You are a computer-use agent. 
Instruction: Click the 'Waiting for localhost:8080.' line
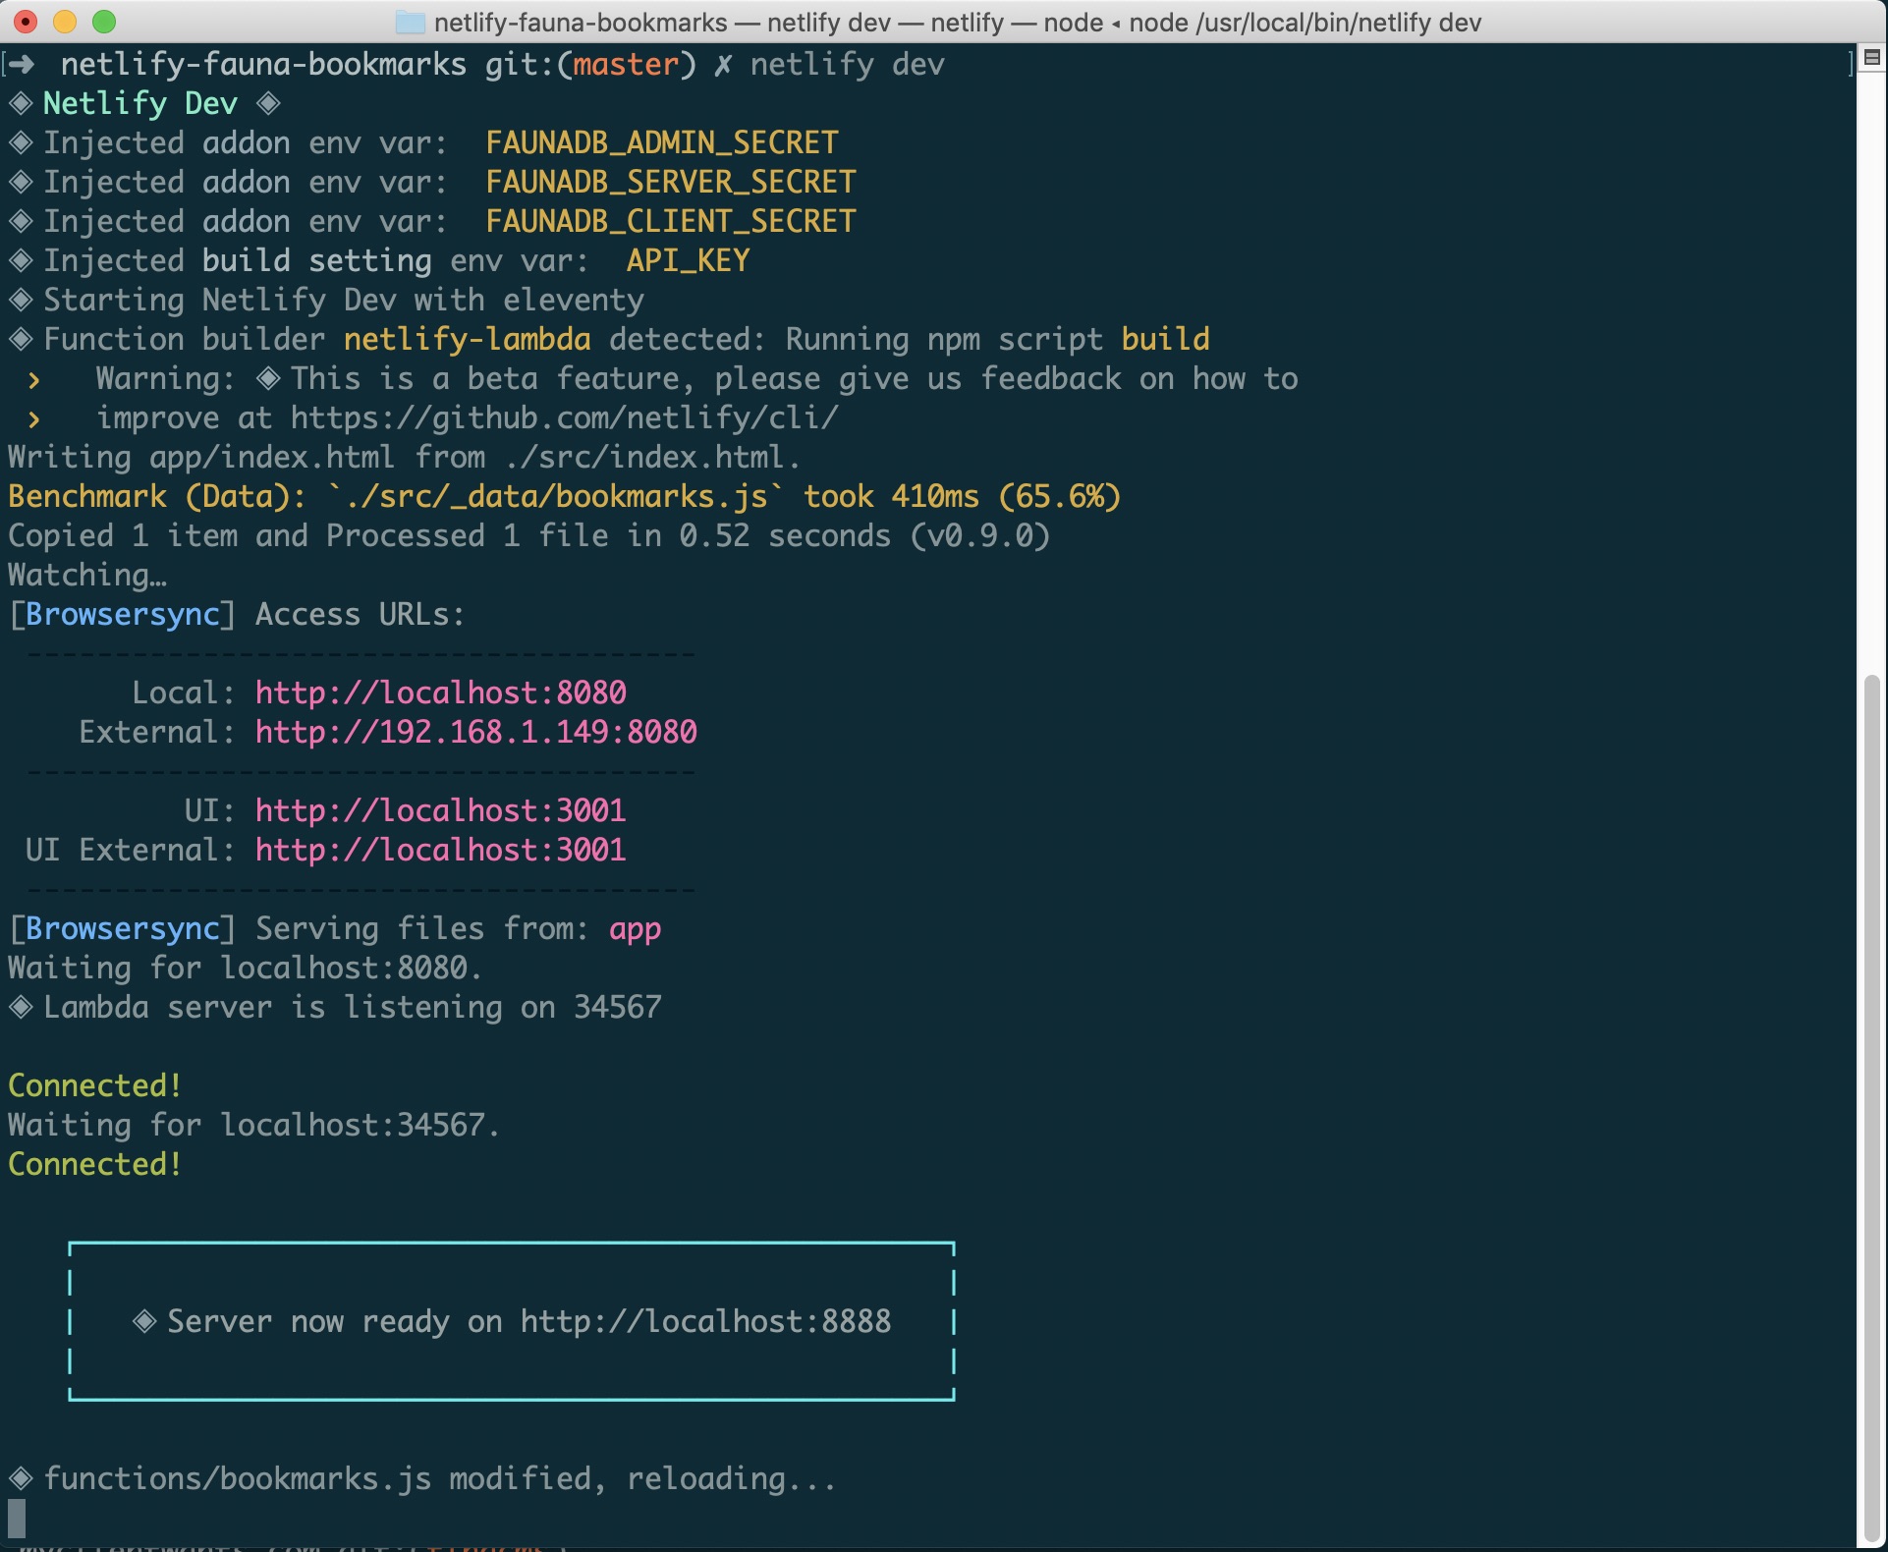pos(246,968)
